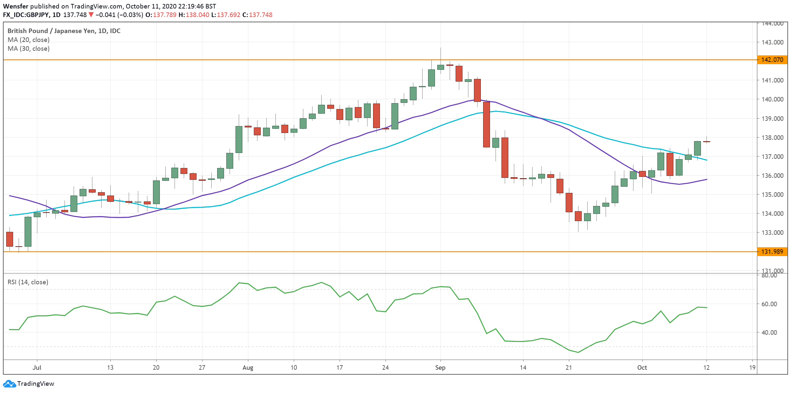Click the 1D timeframe label in header
The image size is (791, 393).
pyautogui.click(x=56, y=15)
